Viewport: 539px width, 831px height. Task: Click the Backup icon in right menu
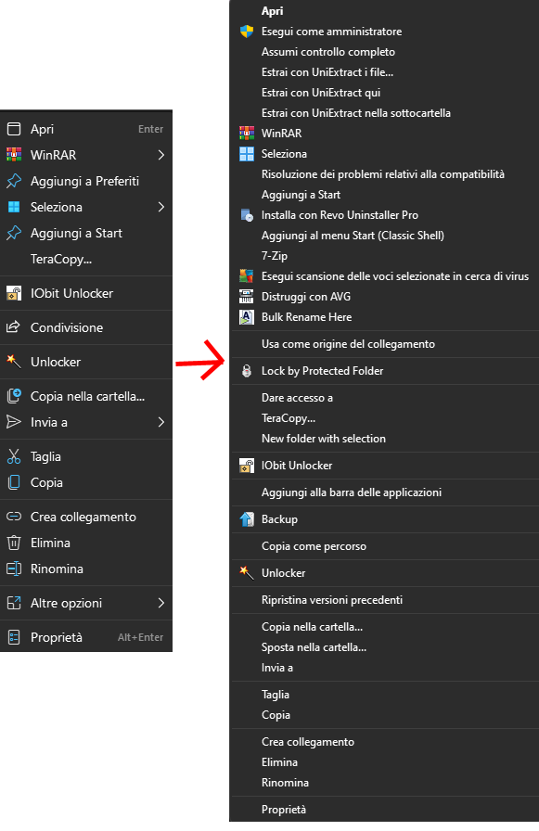click(247, 519)
